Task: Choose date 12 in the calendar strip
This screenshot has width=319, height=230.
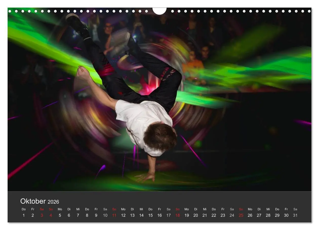Action: [123, 215]
